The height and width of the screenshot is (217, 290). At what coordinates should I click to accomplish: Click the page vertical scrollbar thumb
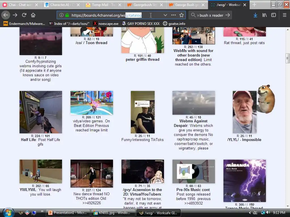coord(287,58)
